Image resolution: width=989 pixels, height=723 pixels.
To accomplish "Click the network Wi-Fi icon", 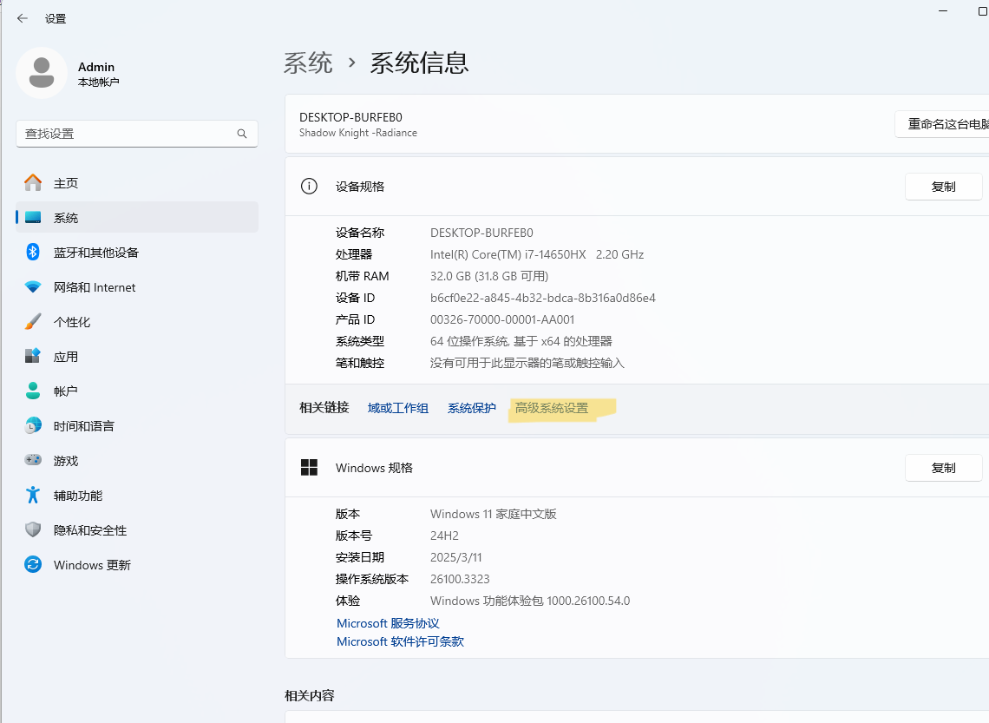I will point(33,287).
